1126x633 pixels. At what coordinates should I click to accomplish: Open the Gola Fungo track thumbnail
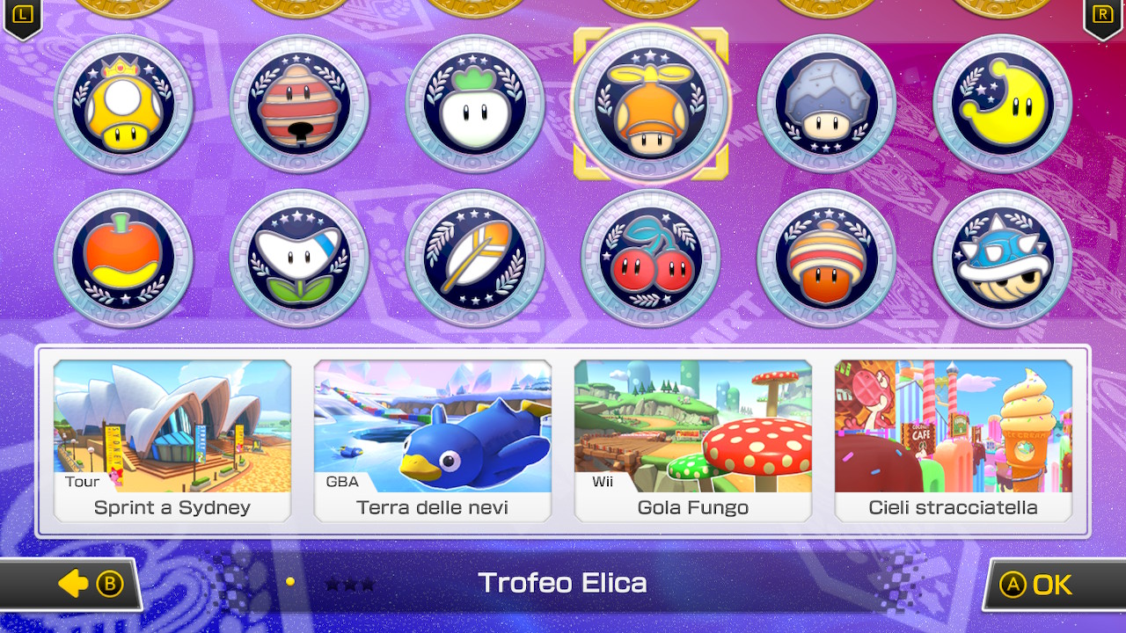coord(693,440)
